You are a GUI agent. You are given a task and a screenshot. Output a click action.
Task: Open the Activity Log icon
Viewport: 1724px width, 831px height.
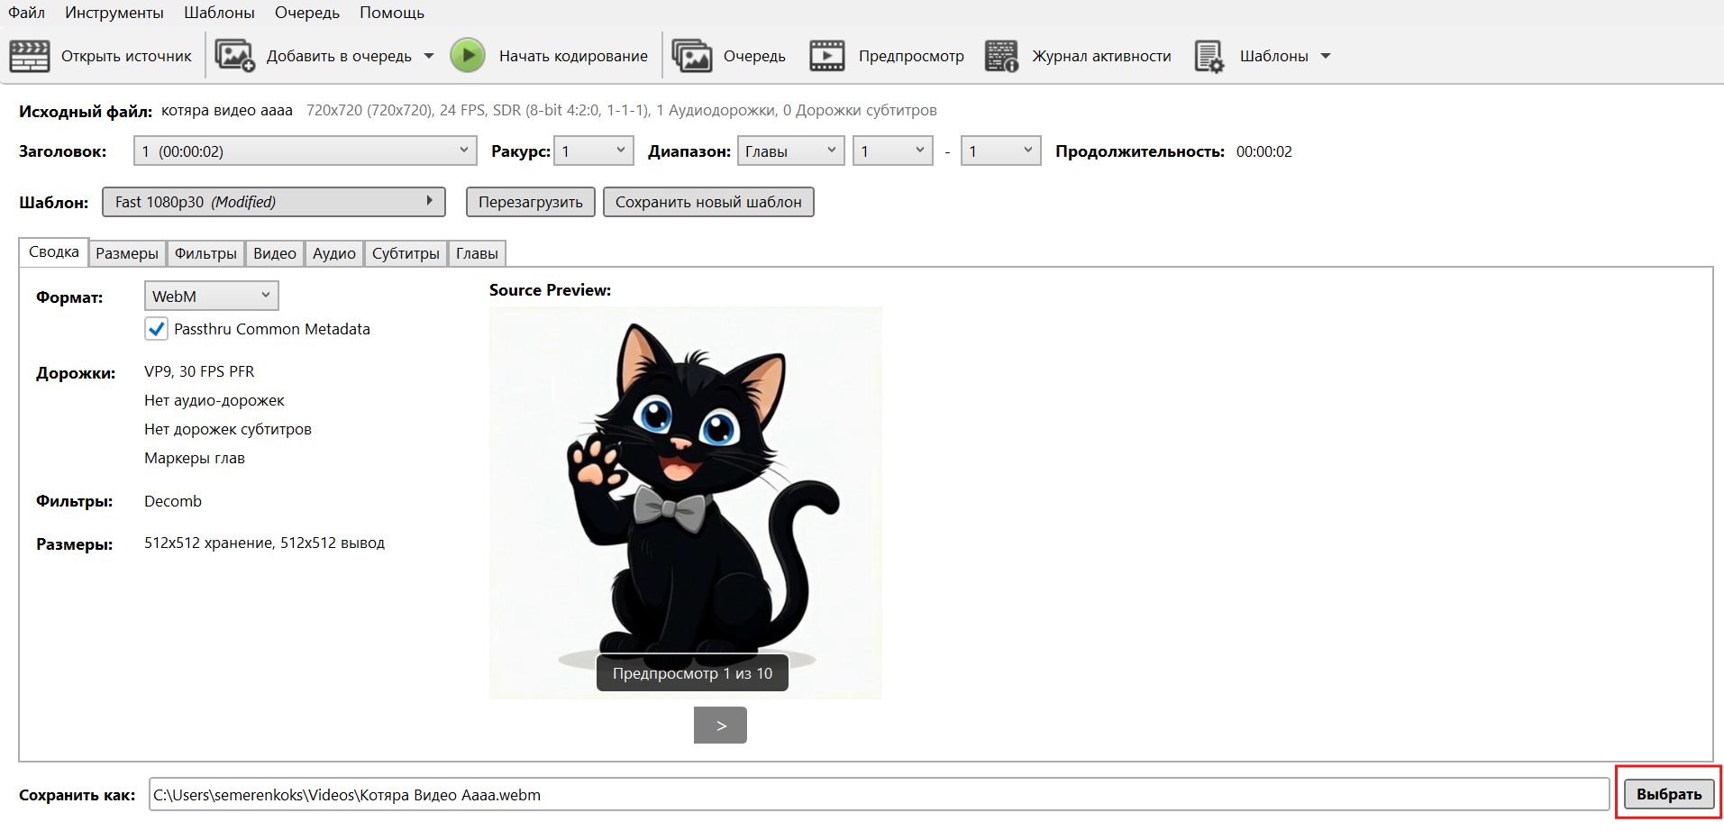click(x=1000, y=56)
